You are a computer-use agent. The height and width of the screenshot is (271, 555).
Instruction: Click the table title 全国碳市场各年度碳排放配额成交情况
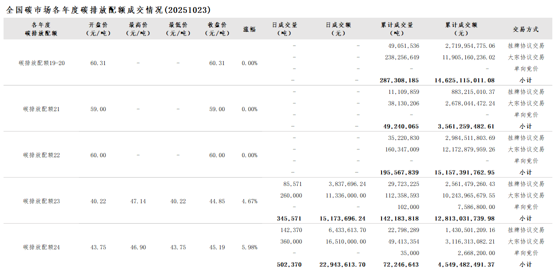108,10
